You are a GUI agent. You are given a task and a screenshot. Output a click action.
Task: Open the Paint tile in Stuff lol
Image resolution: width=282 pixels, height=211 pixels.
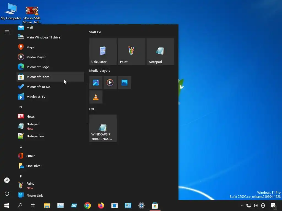(131, 51)
